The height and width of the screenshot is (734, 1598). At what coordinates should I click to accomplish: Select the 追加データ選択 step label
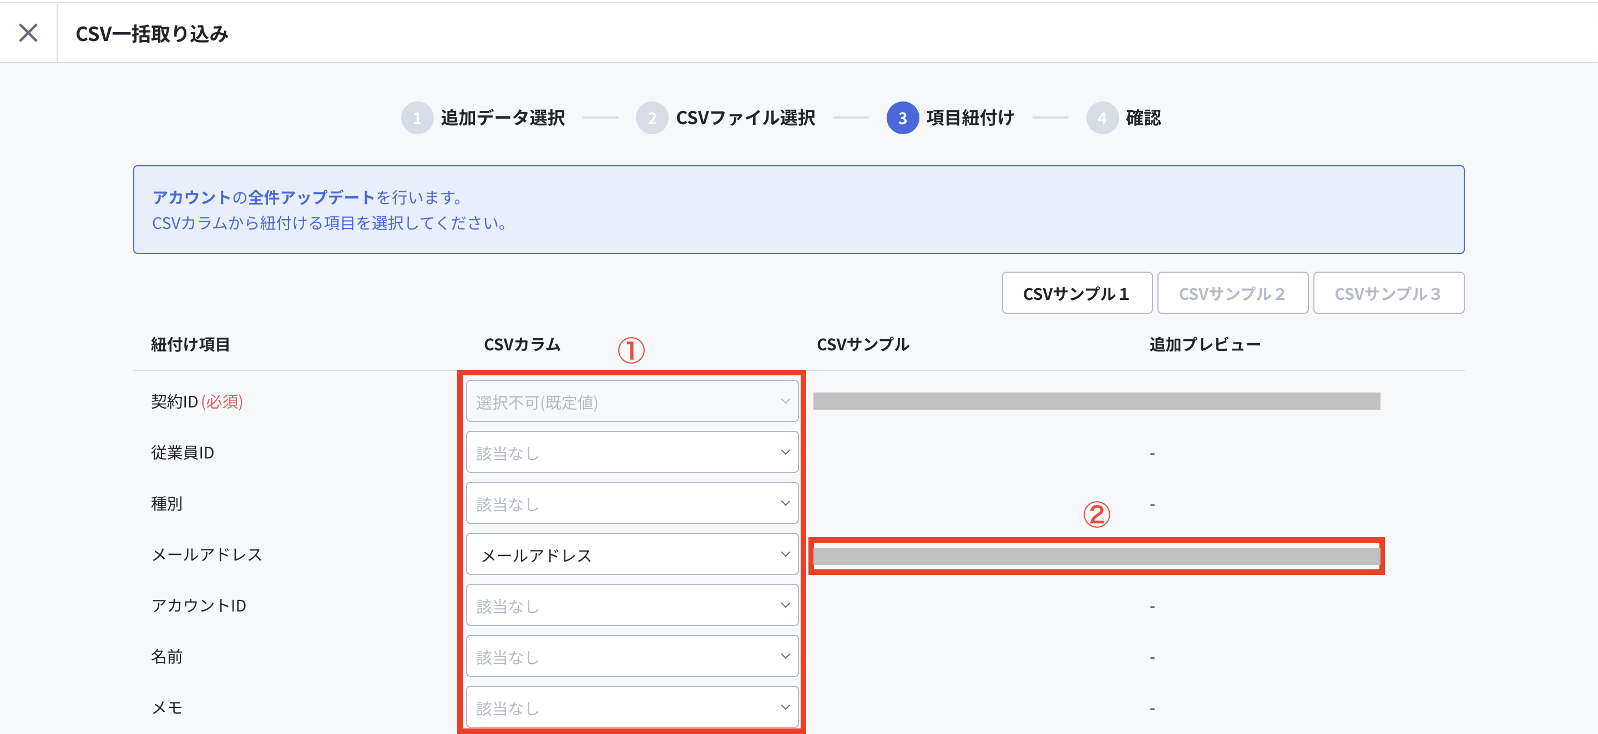pyautogui.click(x=503, y=118)
